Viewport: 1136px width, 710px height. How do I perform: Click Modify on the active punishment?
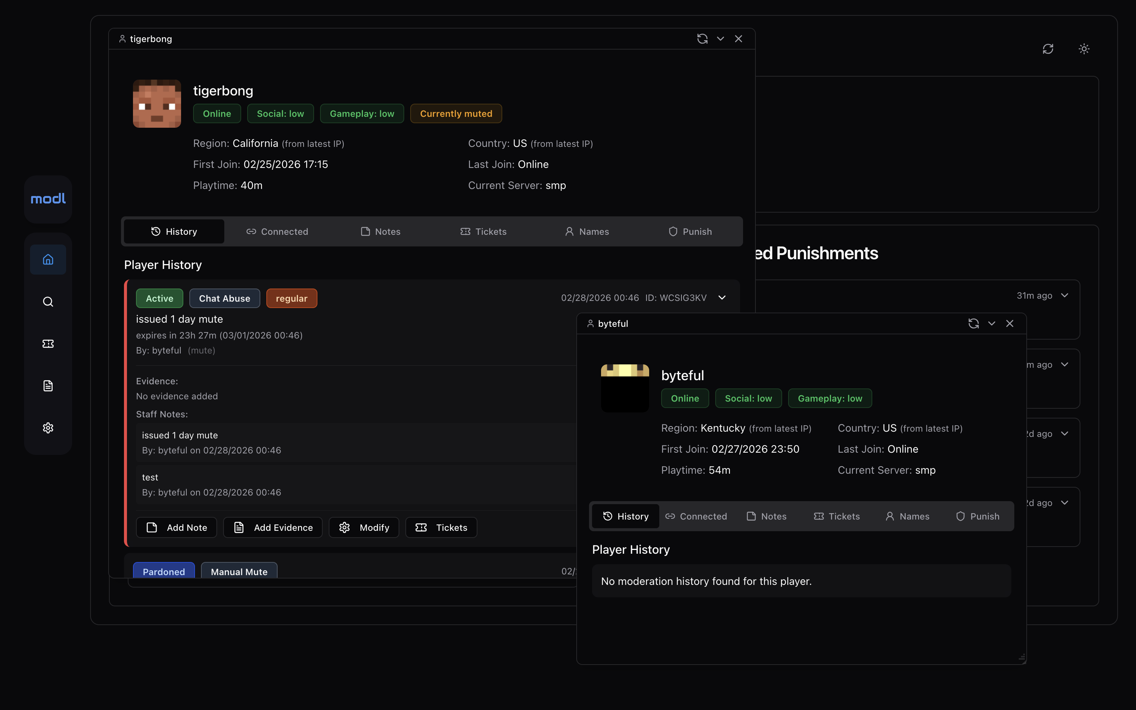tap(364, 527)
